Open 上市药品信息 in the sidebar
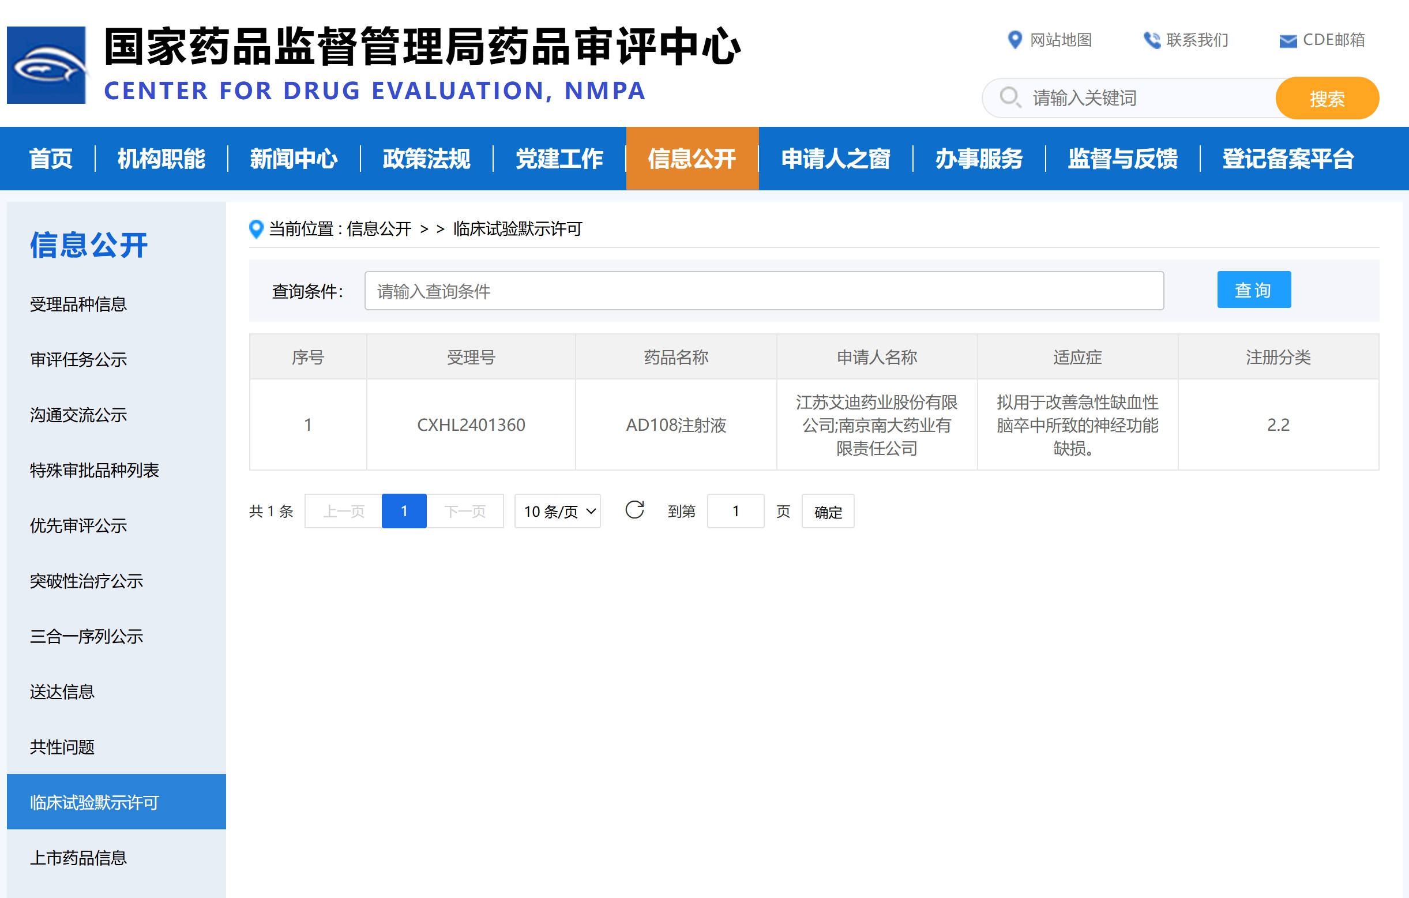Screen dimensions: 1409x898 point(78,858)
